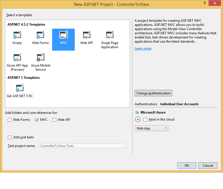This screenshot has width=223, height=189.
Task: Open the dialog help question mark
Action: point(205,3)
